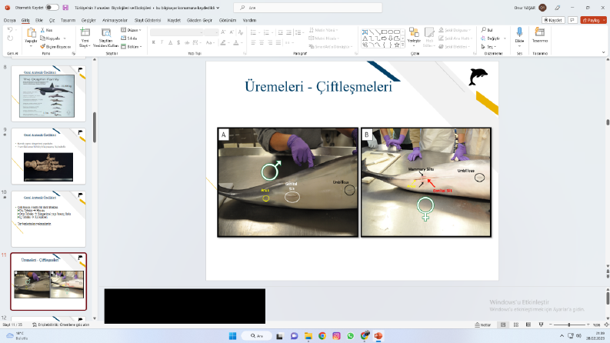Screen dimensions: 610x343
Task: Click the slide title Üremeleri - Çiftleşmeleri
Action: [x=318, y=86]
